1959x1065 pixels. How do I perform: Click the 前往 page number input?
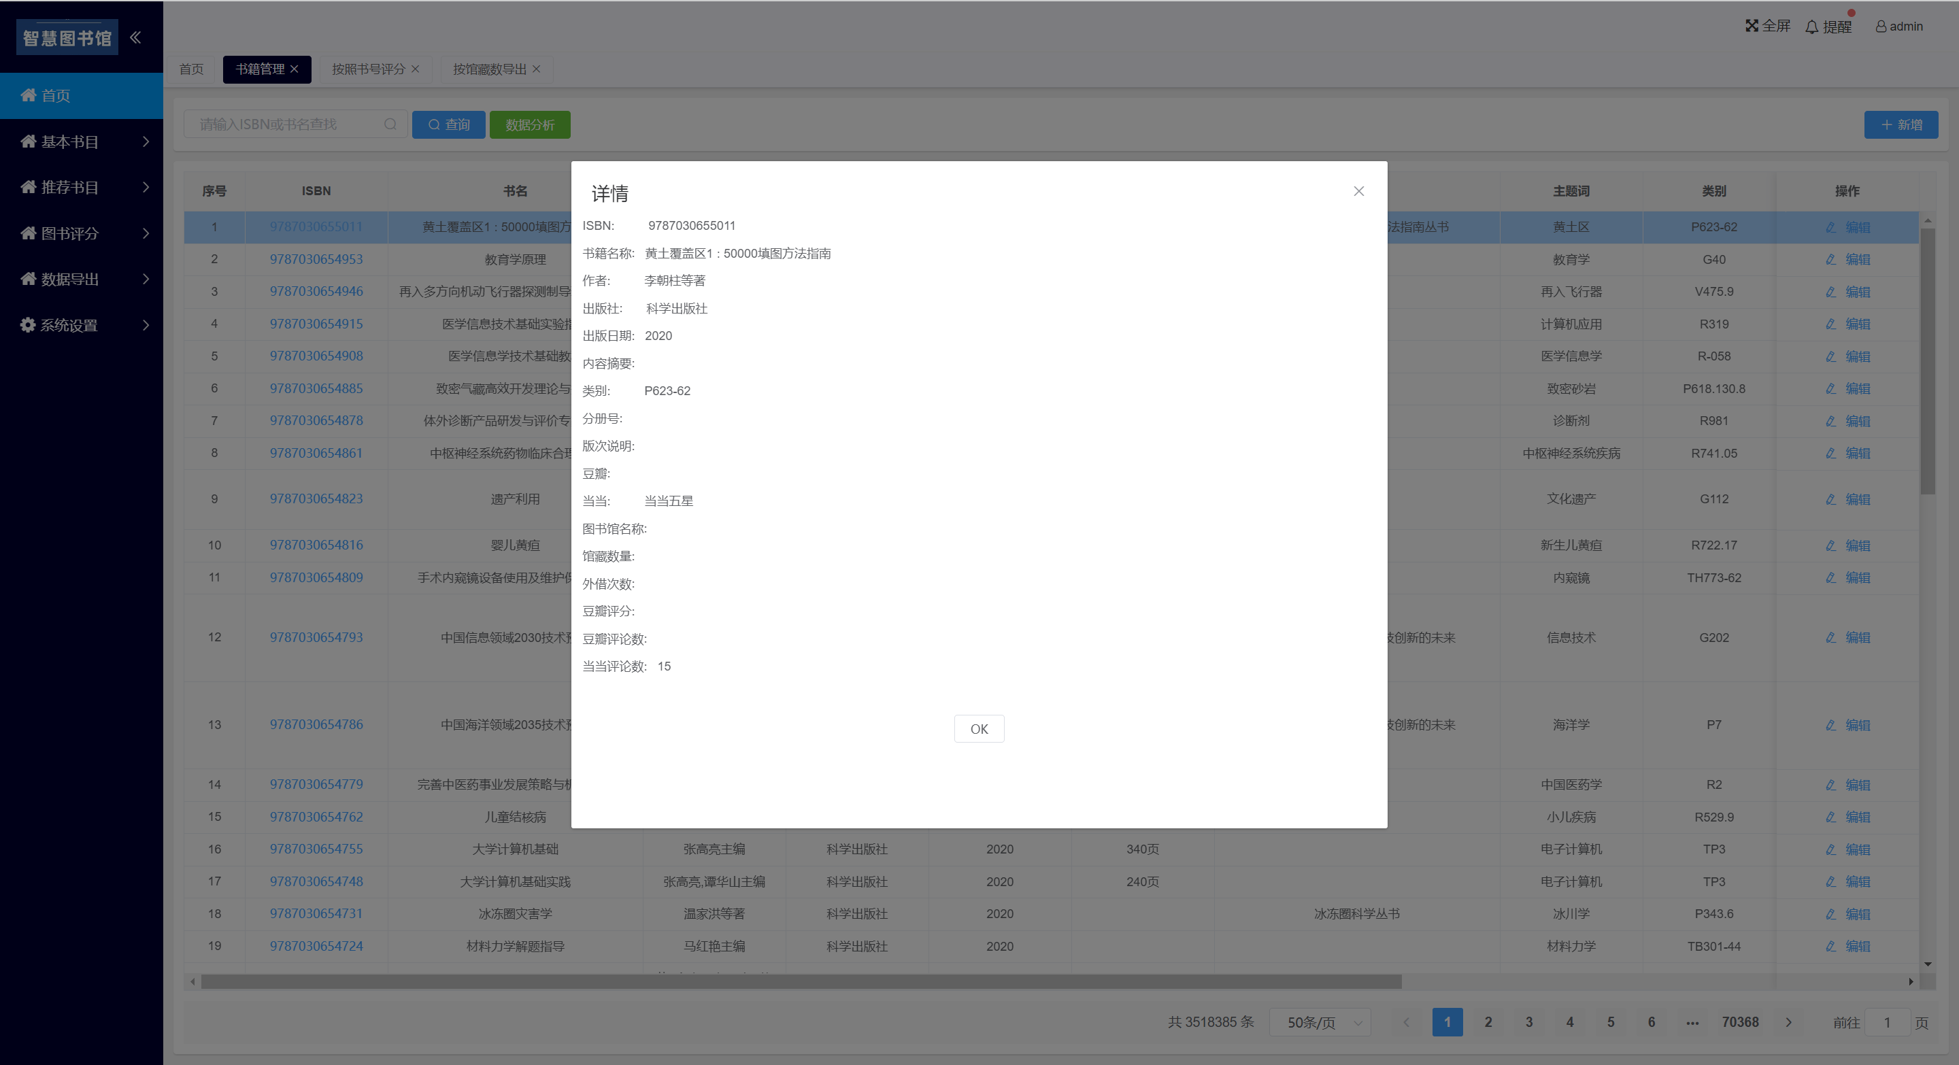coord(1887,1022)
